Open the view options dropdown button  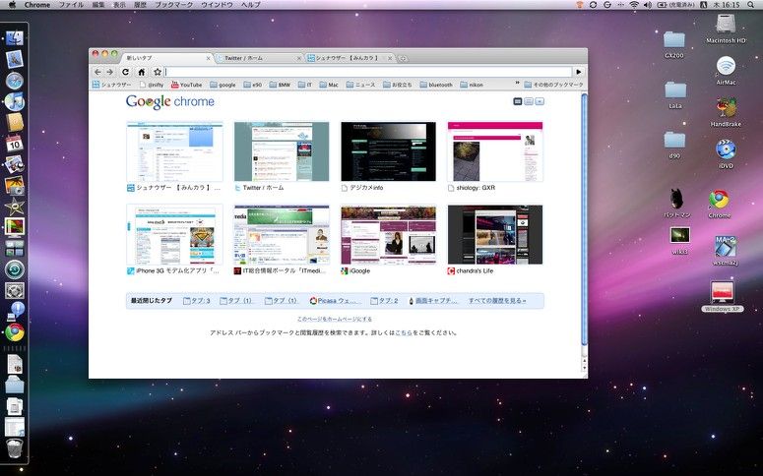pyautogui.click(x=540, y=101)
